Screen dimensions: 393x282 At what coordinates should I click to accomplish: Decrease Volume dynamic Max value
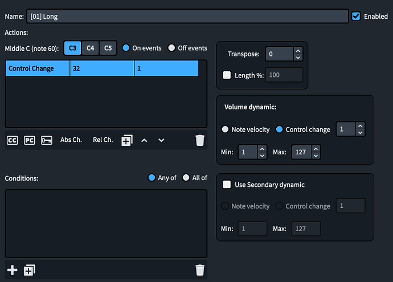316,156
